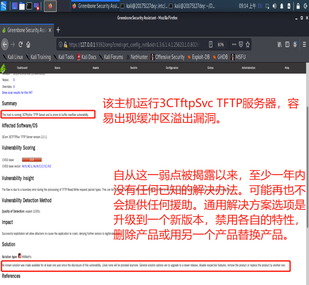The image size is (309, 285).
Task: Go back to the previous page
Action: (x=5, y=45)
